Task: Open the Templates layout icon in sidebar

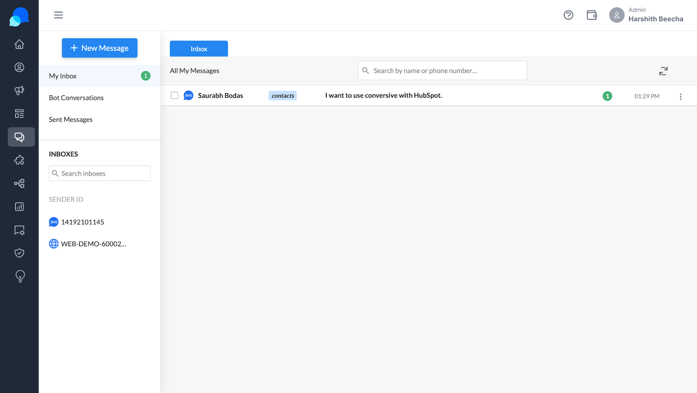Action: coord(19,114)
